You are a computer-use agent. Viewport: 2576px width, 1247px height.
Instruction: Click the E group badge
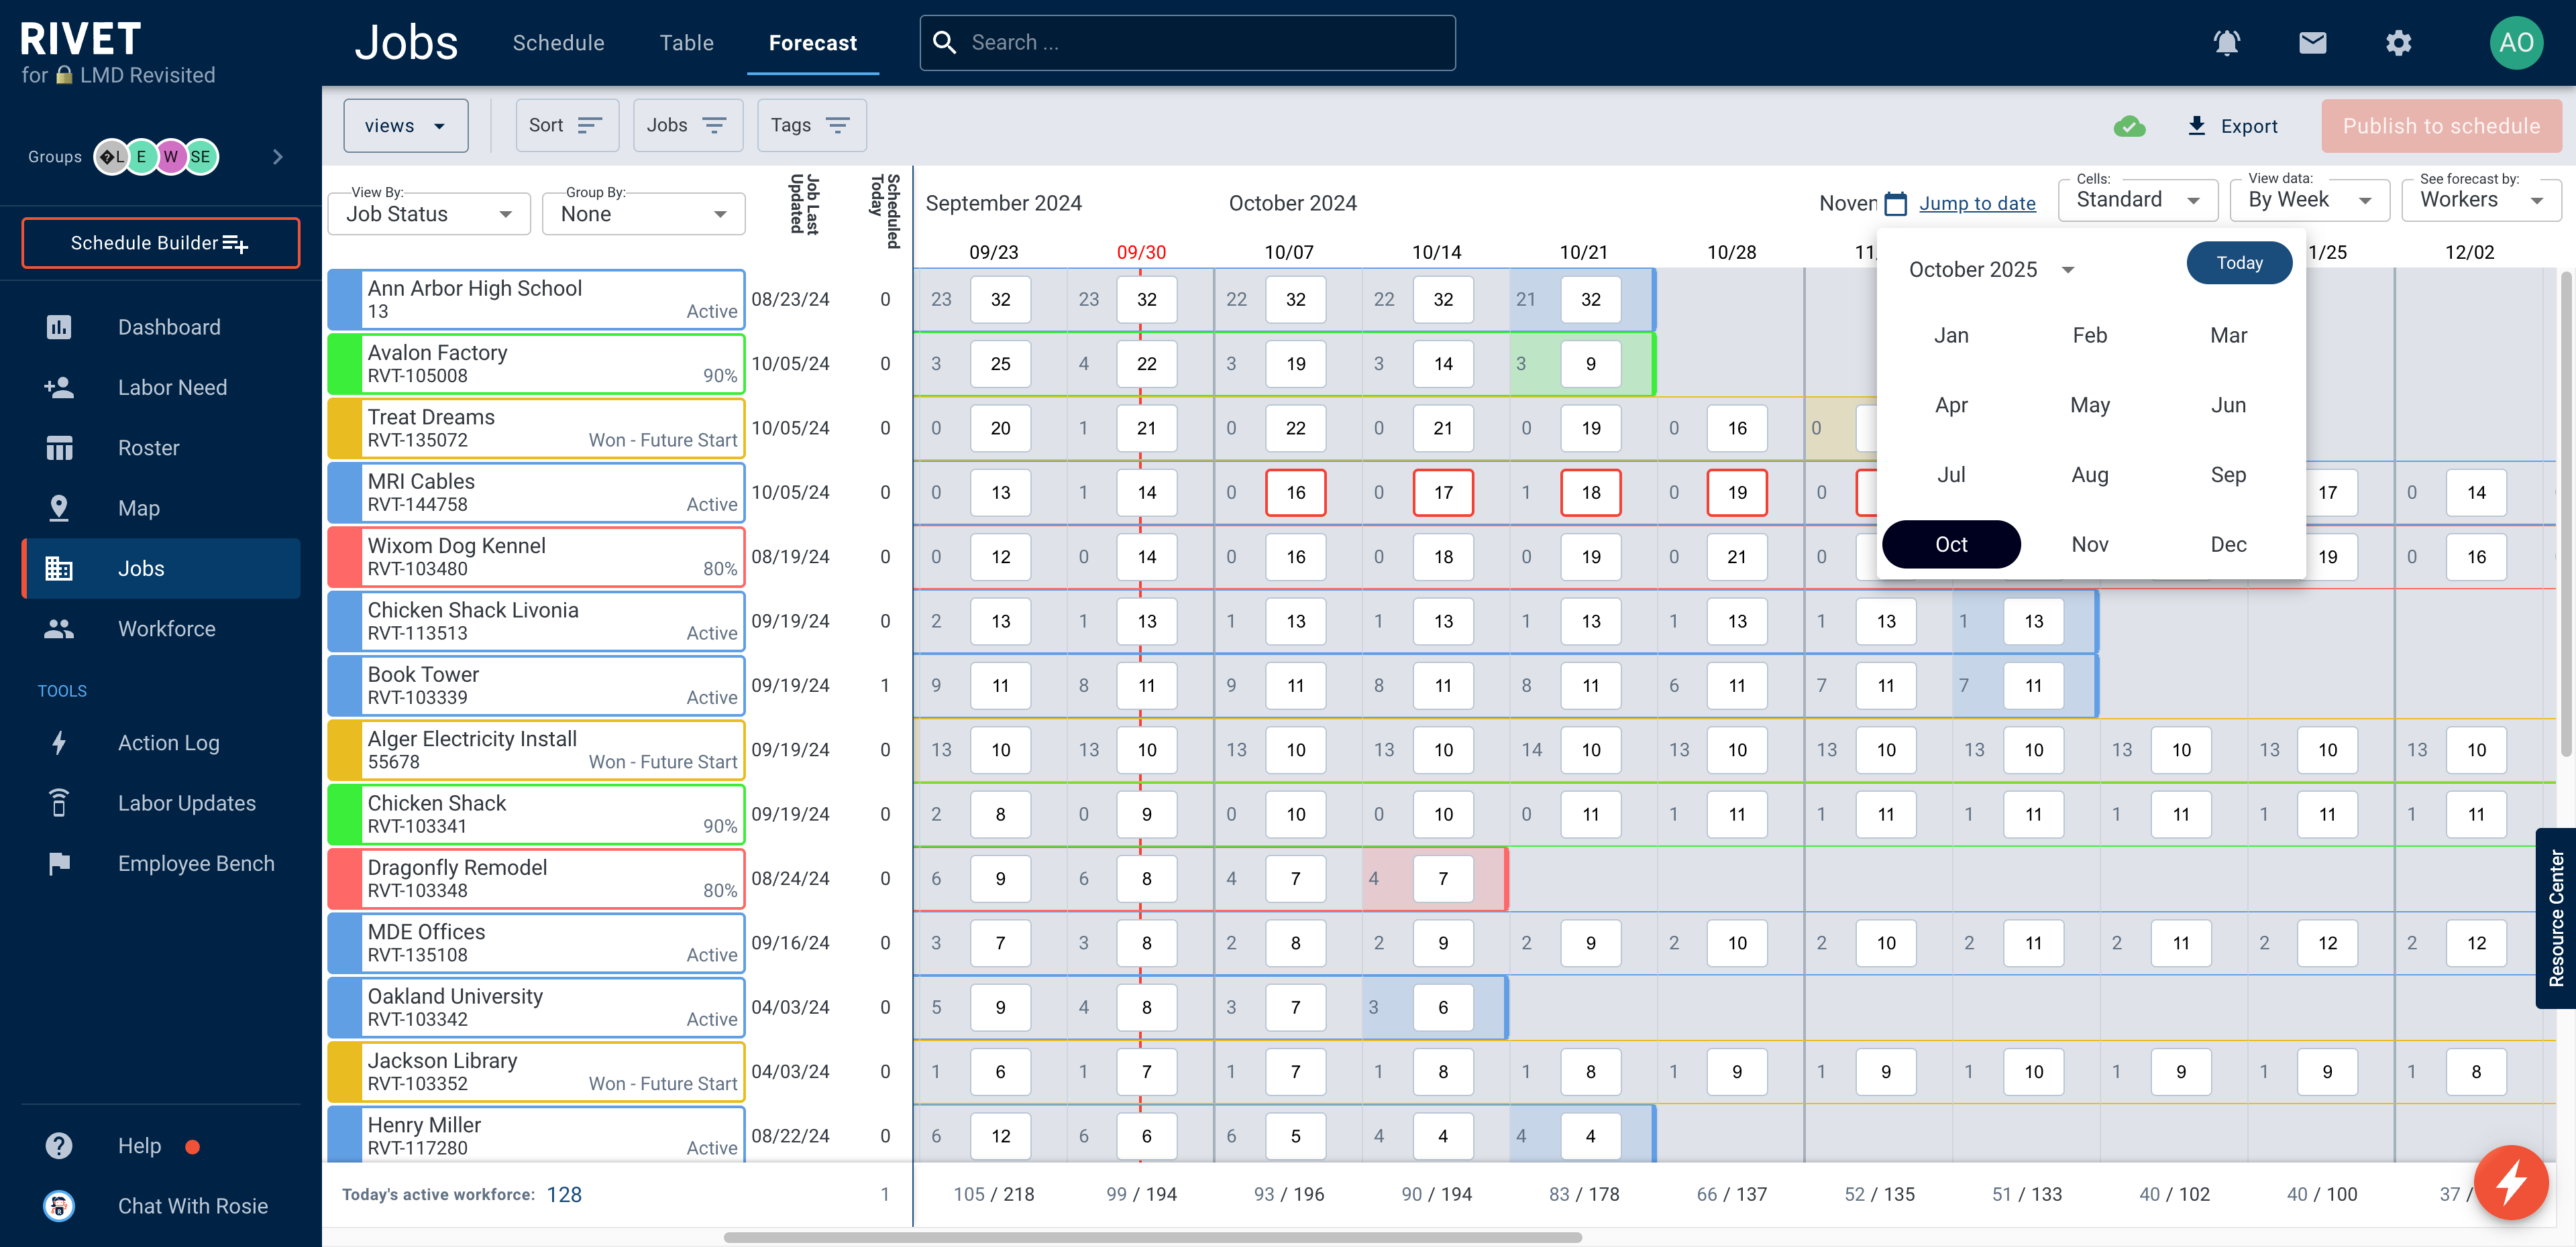[x=141, y=156]
